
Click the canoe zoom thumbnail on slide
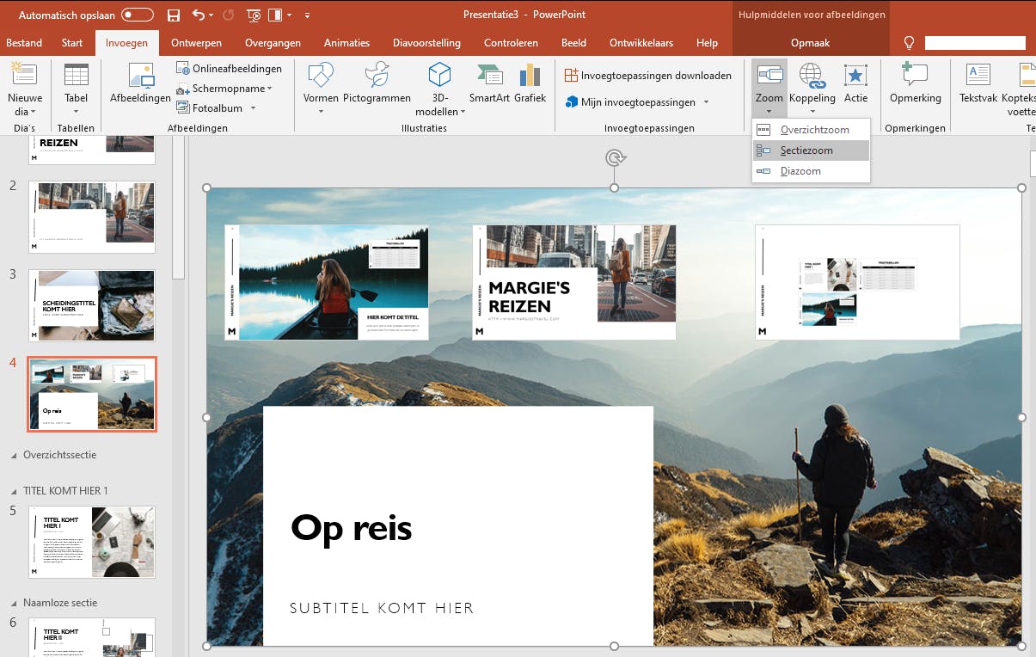(327, 282)
